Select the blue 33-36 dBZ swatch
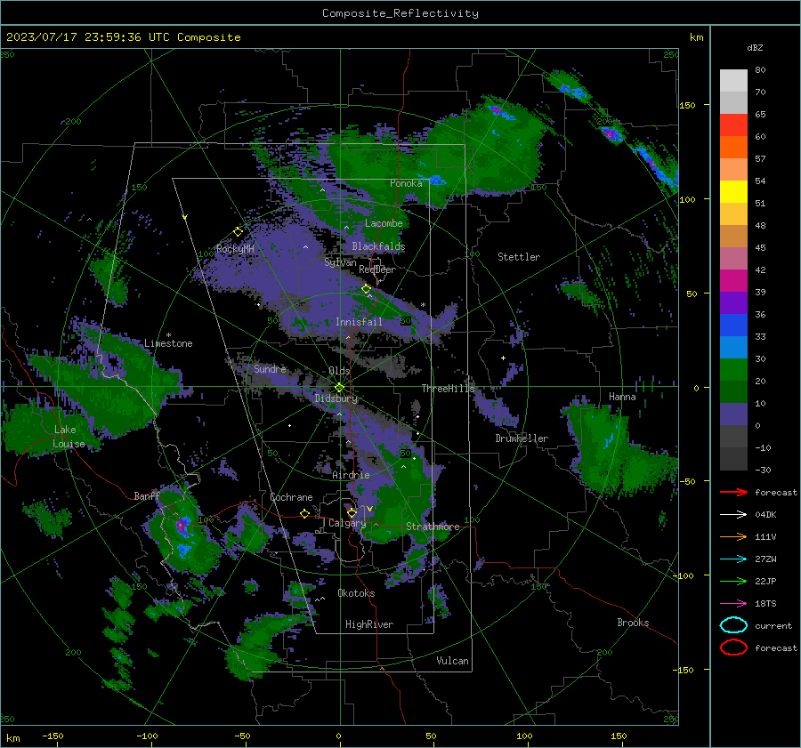 tap(733, 326)
